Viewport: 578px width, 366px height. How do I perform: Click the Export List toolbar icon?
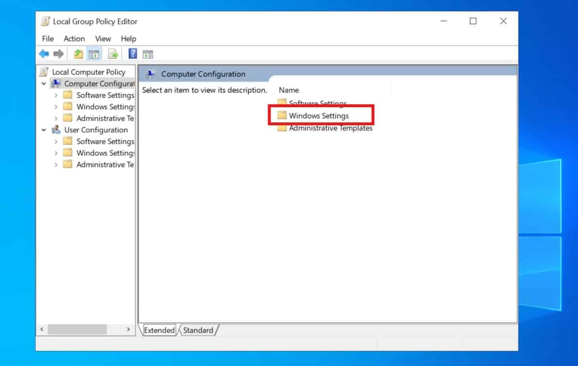point(113,54)
